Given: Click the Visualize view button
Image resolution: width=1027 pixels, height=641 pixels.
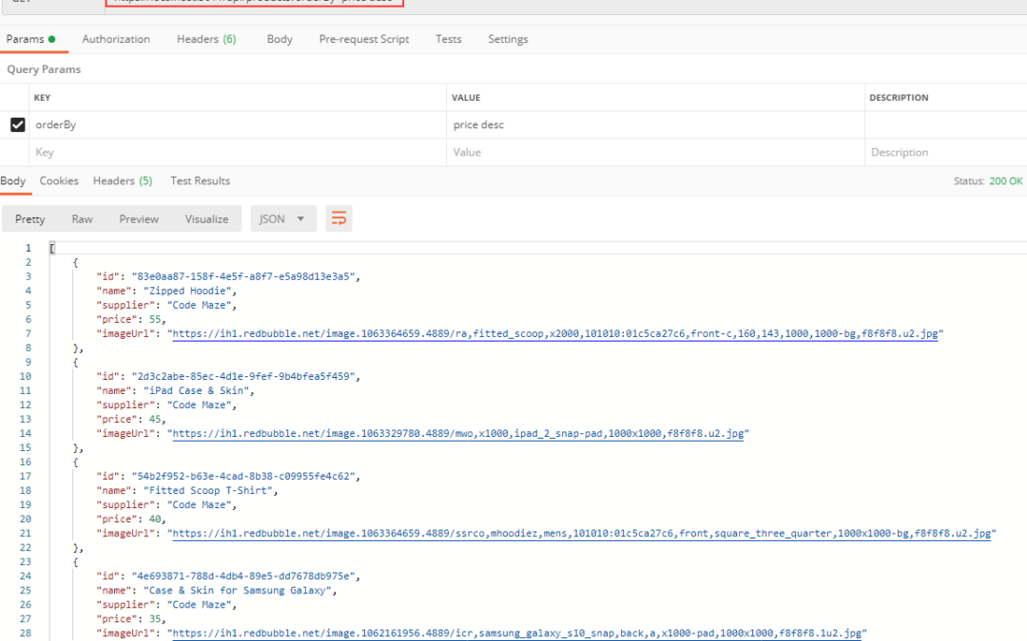Looking at the screenshot, I should coord(206,218).
